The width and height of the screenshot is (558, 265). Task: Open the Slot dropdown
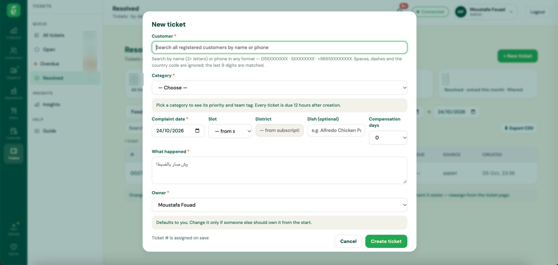pyautogui.click(x=230, y=131)
